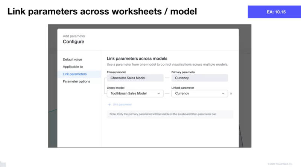
Task: Click the ThoughtSpot copyright footer text
Action: (280, 164)
